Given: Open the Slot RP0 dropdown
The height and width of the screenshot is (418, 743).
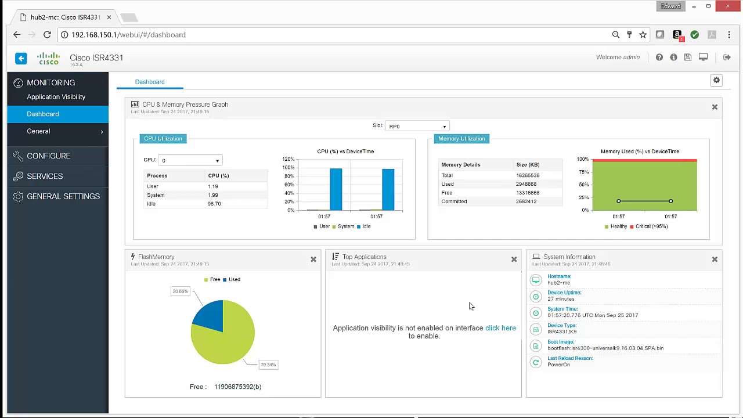Looking at the screenshot, I should tap(417, 127).
